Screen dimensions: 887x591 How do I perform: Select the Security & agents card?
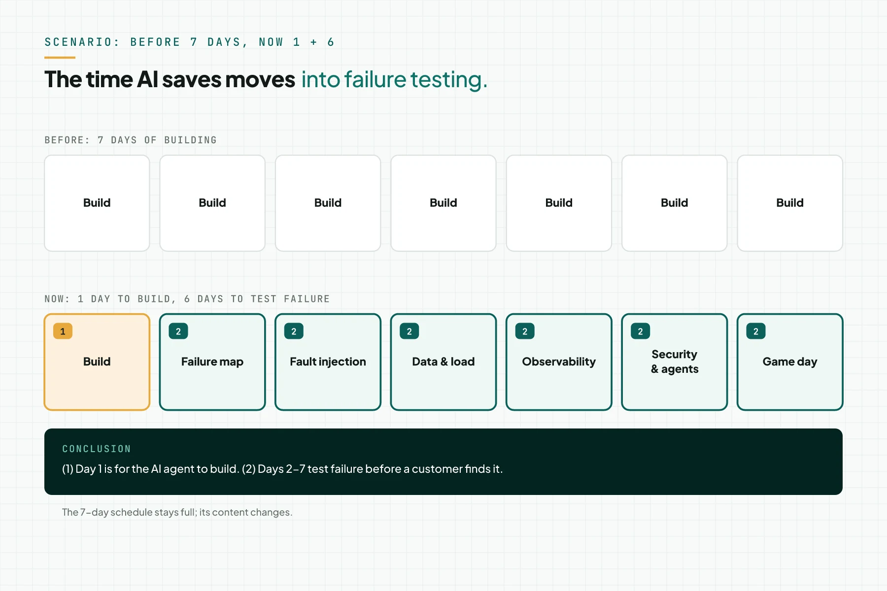(x=675, y=362)
